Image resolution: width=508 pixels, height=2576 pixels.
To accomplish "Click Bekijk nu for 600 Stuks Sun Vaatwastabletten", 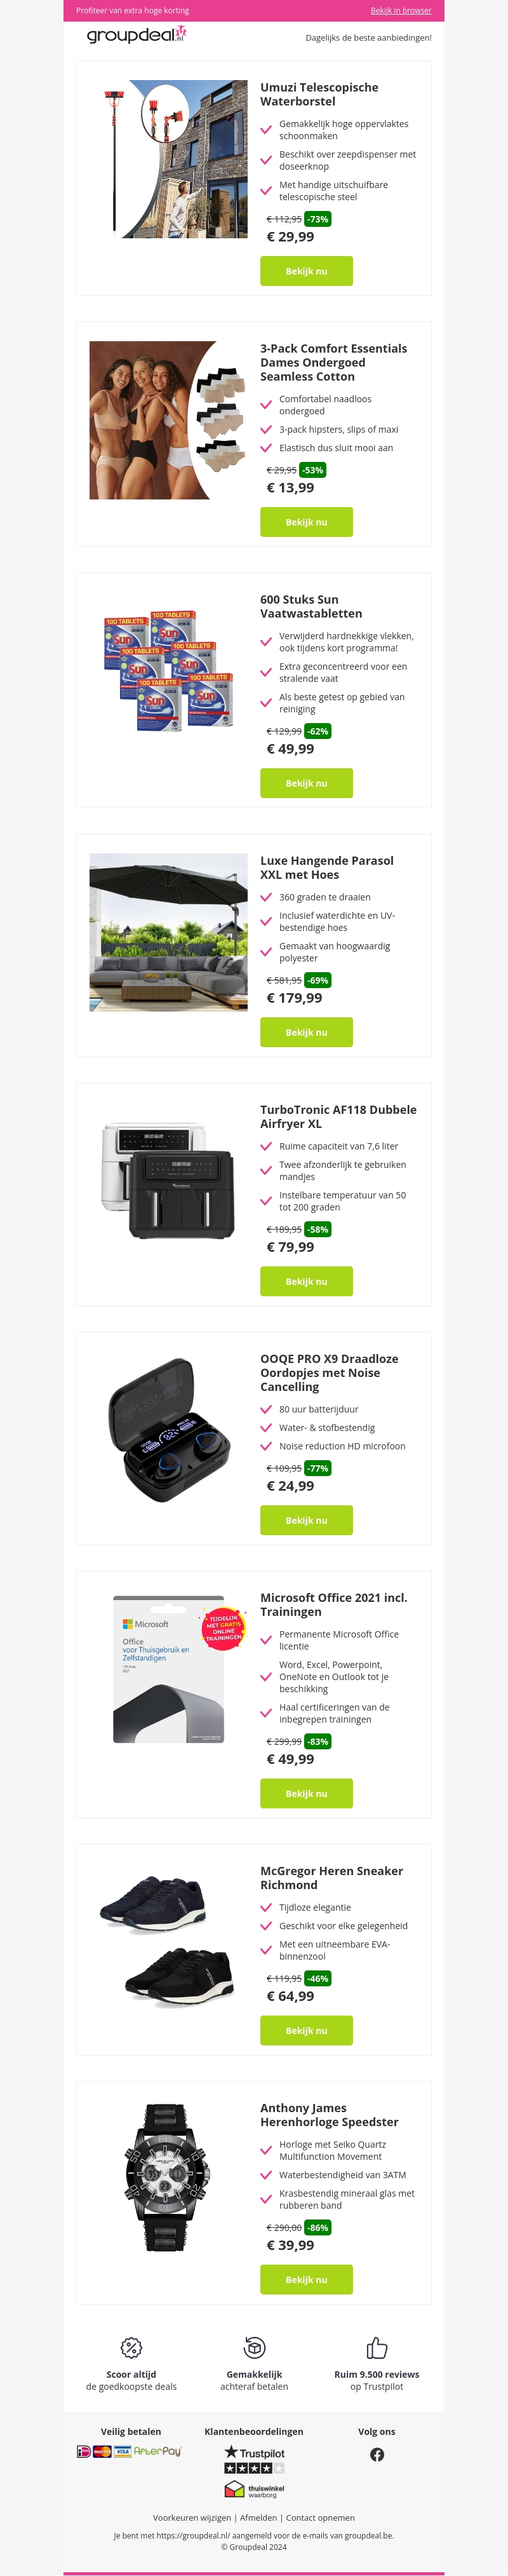I will click(306, 783).
